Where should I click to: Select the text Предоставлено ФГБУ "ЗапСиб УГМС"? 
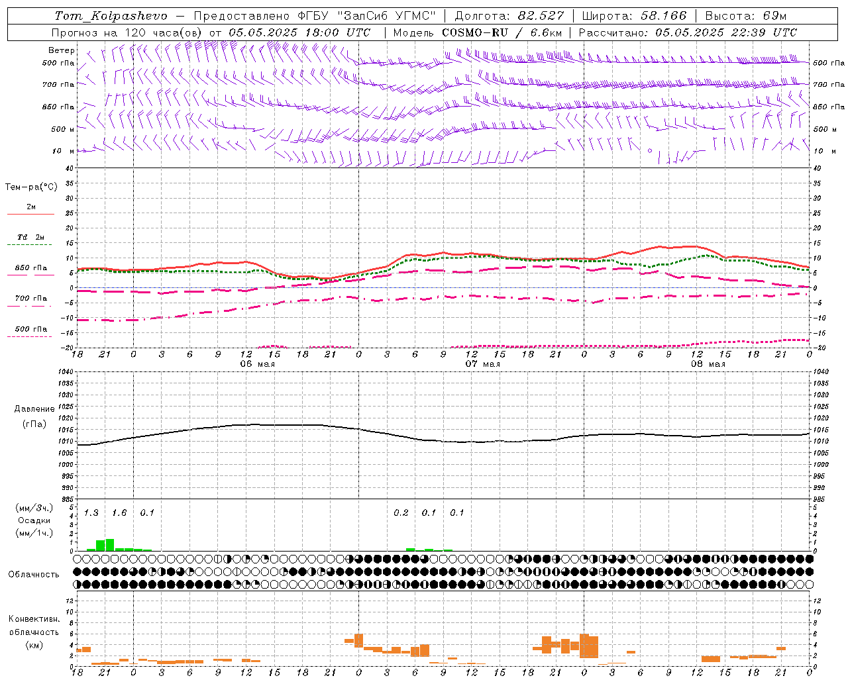coord(315,15)
